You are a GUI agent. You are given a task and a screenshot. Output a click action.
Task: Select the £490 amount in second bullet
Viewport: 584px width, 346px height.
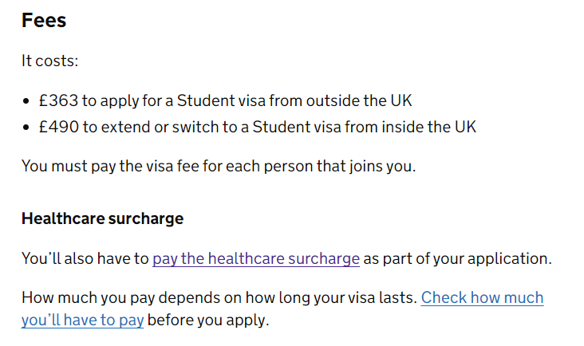point(59,127)
